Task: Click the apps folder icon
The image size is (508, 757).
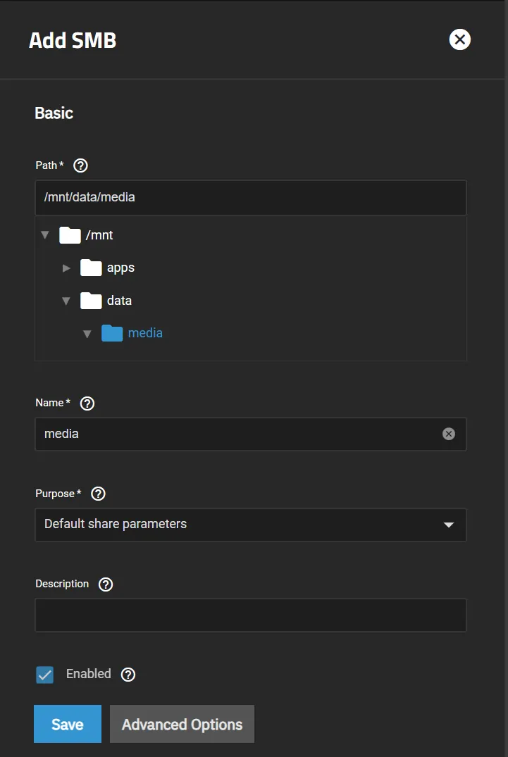Action: coord(91,268)
